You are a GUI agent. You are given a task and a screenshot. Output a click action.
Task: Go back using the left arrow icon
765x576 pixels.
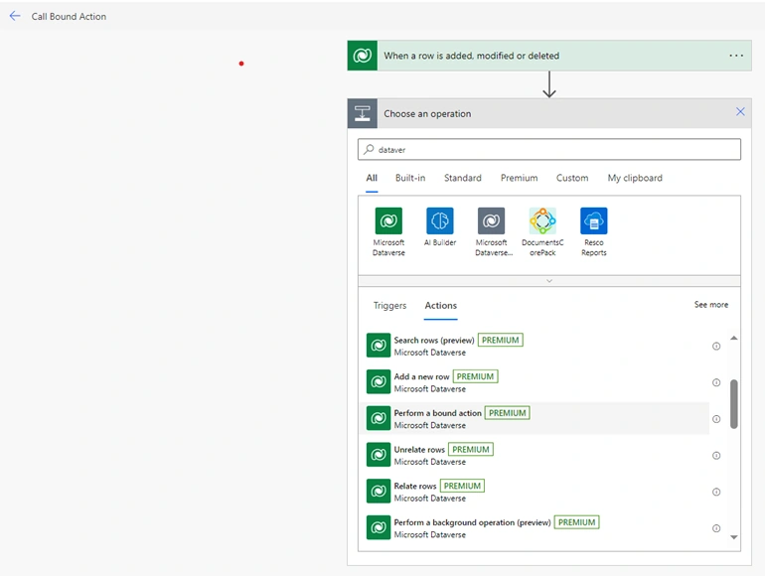pyautogui.click(x=15, y=16)
